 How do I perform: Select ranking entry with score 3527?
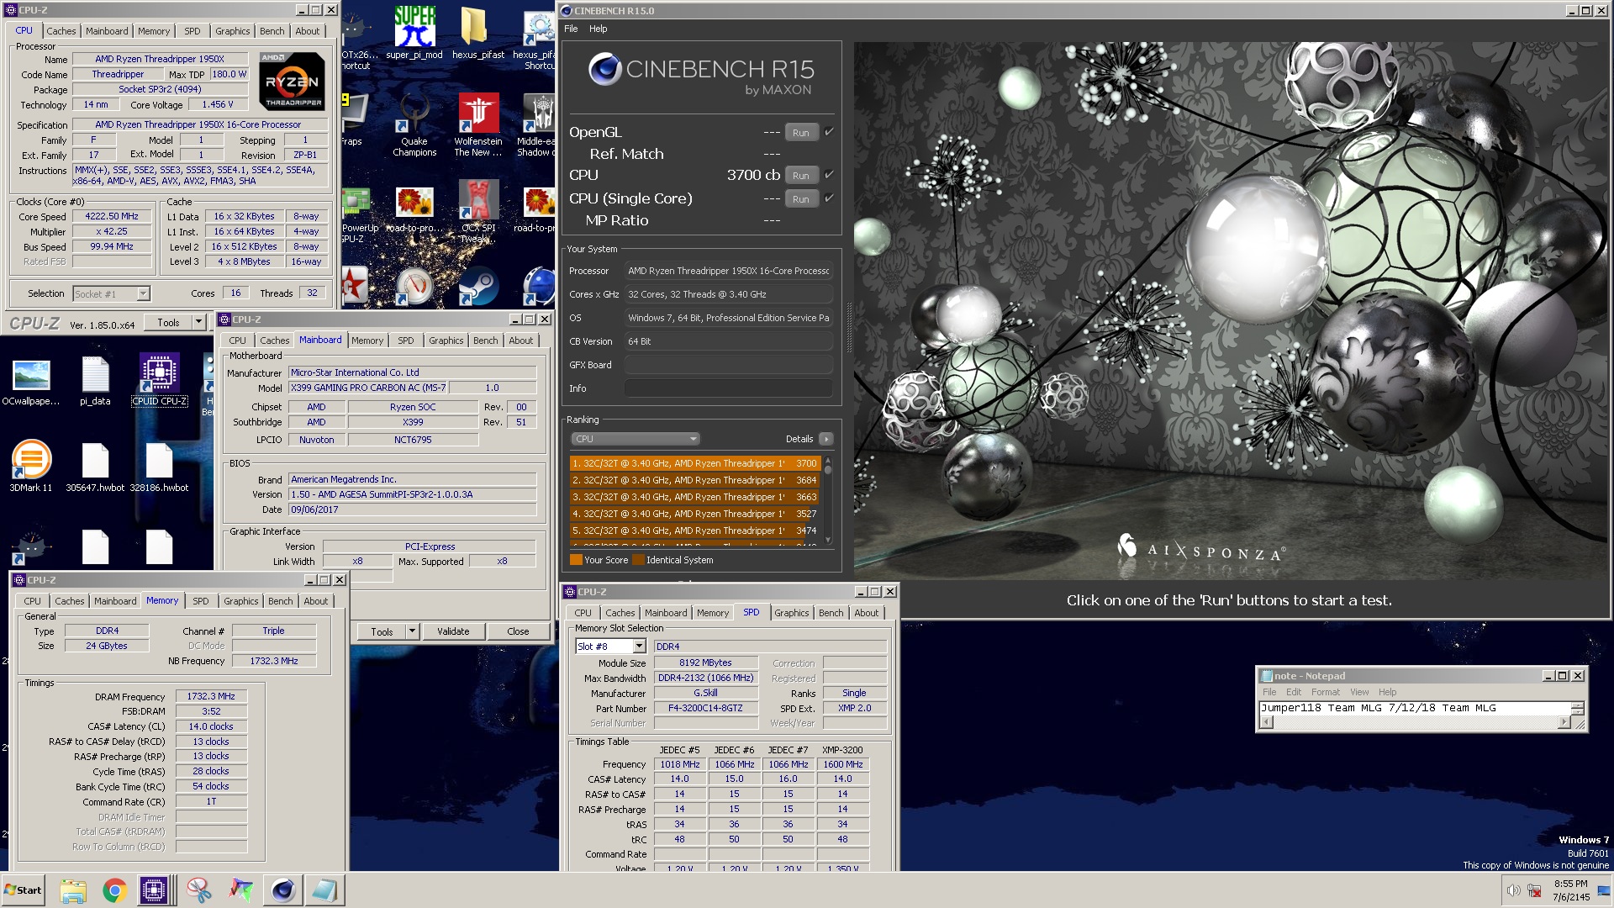pos(695,514)
